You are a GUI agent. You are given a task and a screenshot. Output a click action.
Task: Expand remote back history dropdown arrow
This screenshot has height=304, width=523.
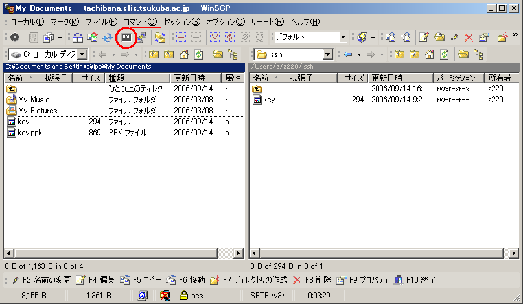pos(359,54)
